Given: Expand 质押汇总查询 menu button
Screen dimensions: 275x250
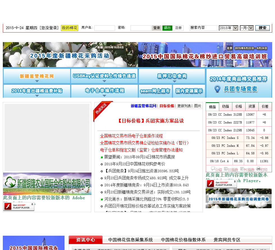Looking at the screenshot, I should click(172, 76).
